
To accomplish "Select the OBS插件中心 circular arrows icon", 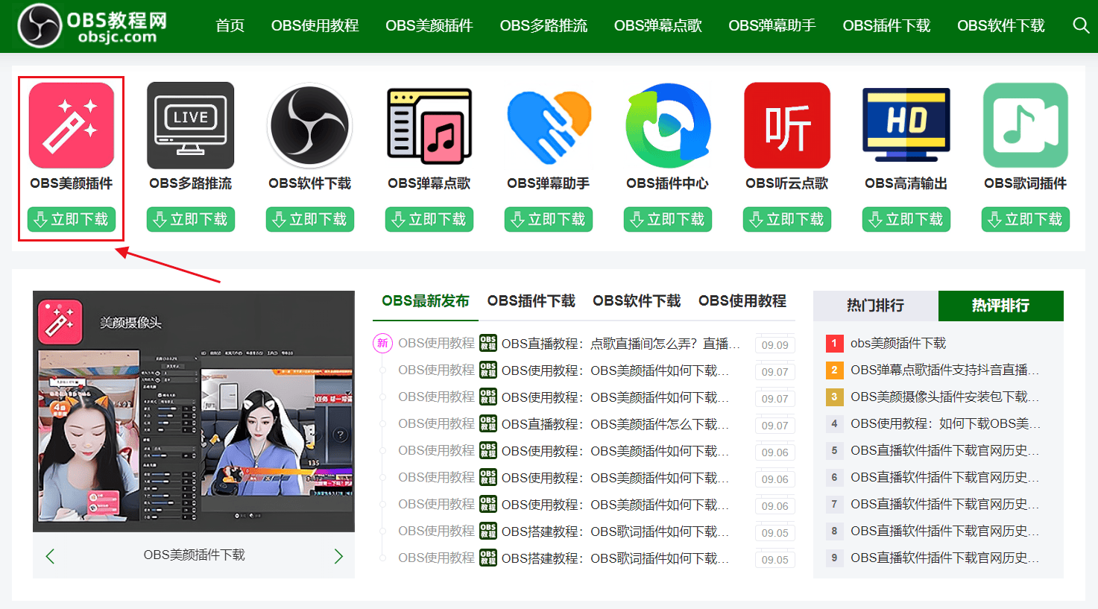I will pos(667,125).
